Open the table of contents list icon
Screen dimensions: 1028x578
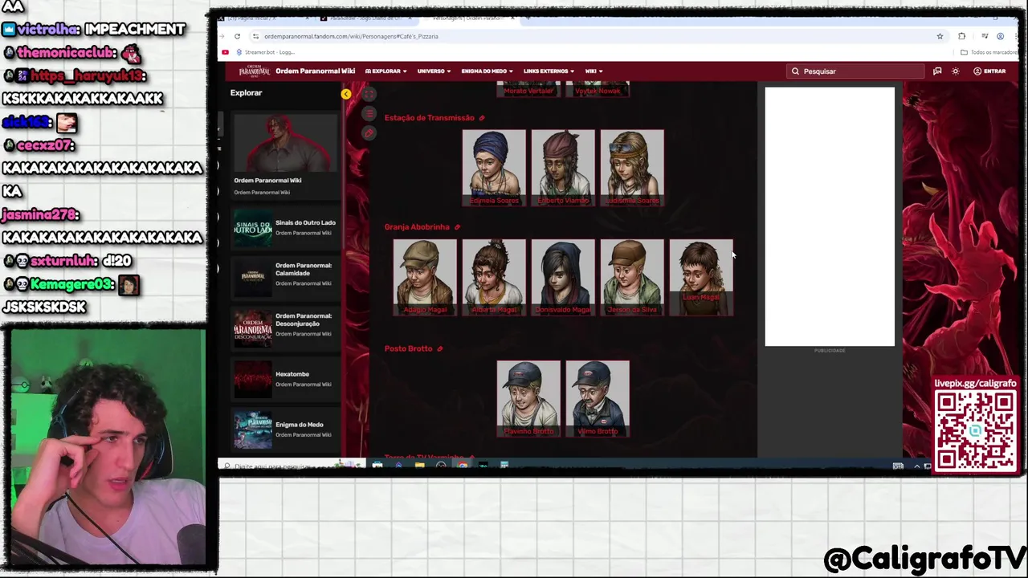pyautogui.click(x=369, y=113)
